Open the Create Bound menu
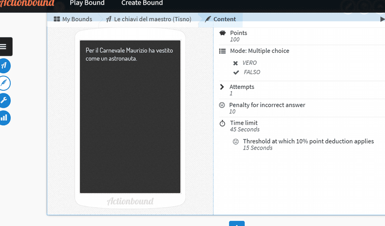 pos(142,3)
